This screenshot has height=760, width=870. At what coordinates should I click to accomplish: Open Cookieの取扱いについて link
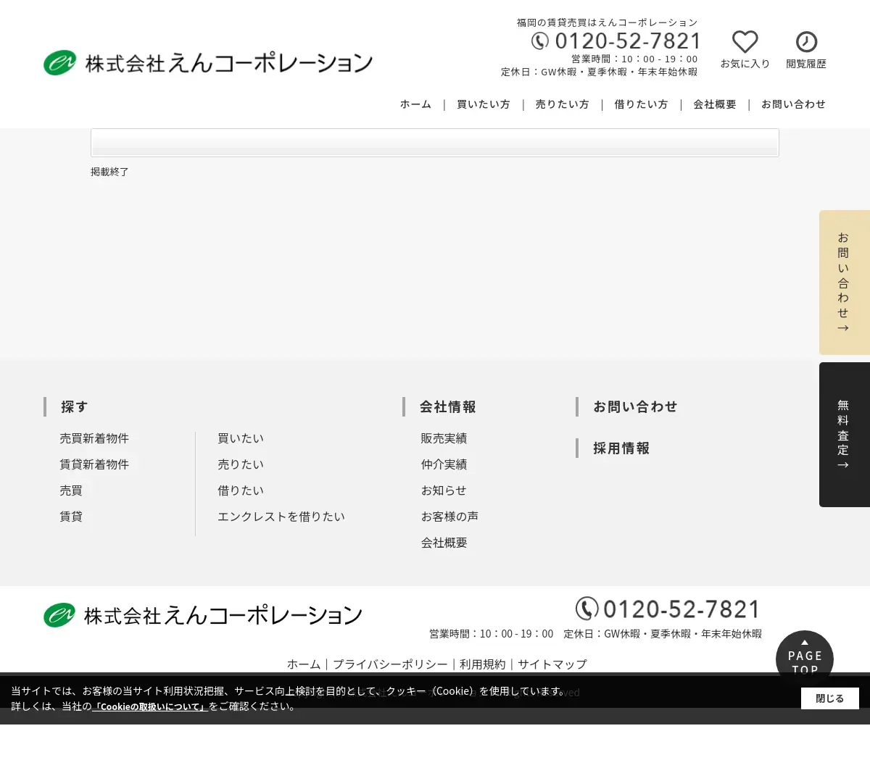coord(150,706)
